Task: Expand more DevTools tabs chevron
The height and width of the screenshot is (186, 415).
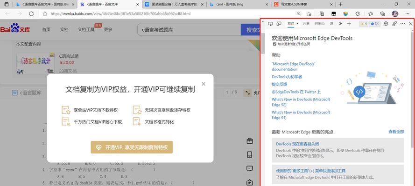Action: pos(340,23)
